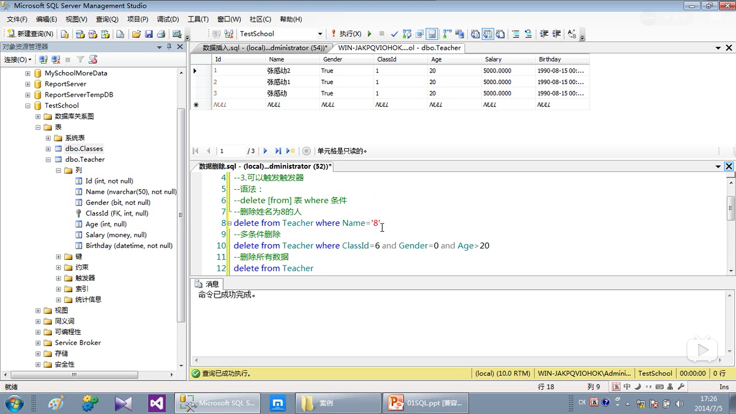Click the Specify Template Parameter Values icon
The image size is (736, 414).
(572, 33)
